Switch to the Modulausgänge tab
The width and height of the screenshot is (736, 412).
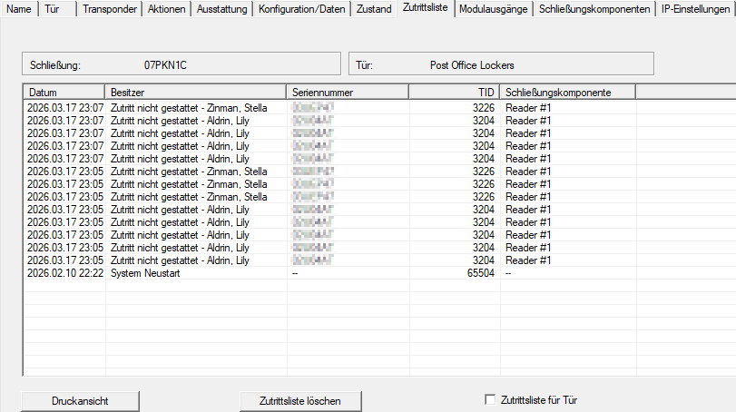(x=494, y=9)
